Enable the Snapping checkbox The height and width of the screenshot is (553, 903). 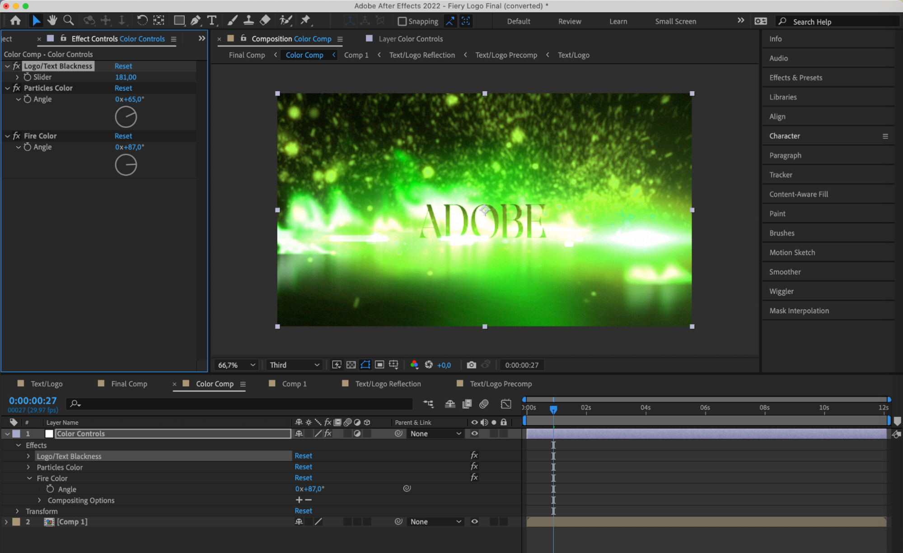[x=402, y=21]
